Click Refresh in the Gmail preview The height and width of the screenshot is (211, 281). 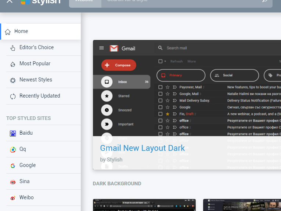coord(177,61)
